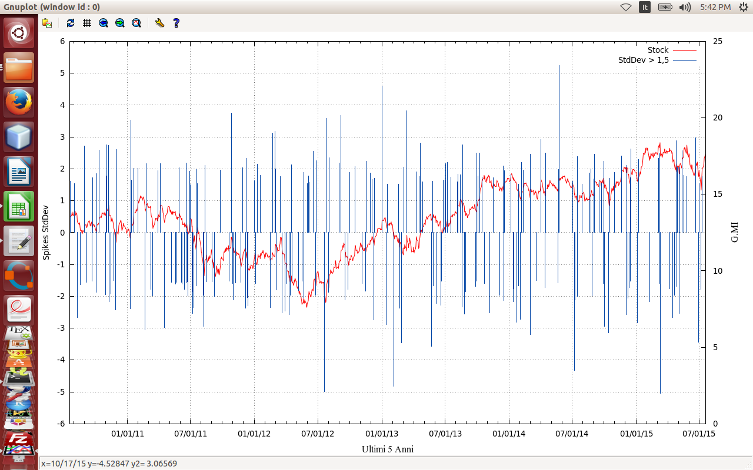Copy the plot to clipboard
Viewport: 753px width, 470px height.
tap(48, 23)
